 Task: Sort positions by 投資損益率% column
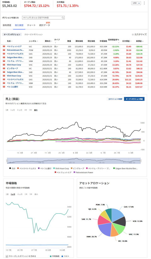[x=114, y=41]
